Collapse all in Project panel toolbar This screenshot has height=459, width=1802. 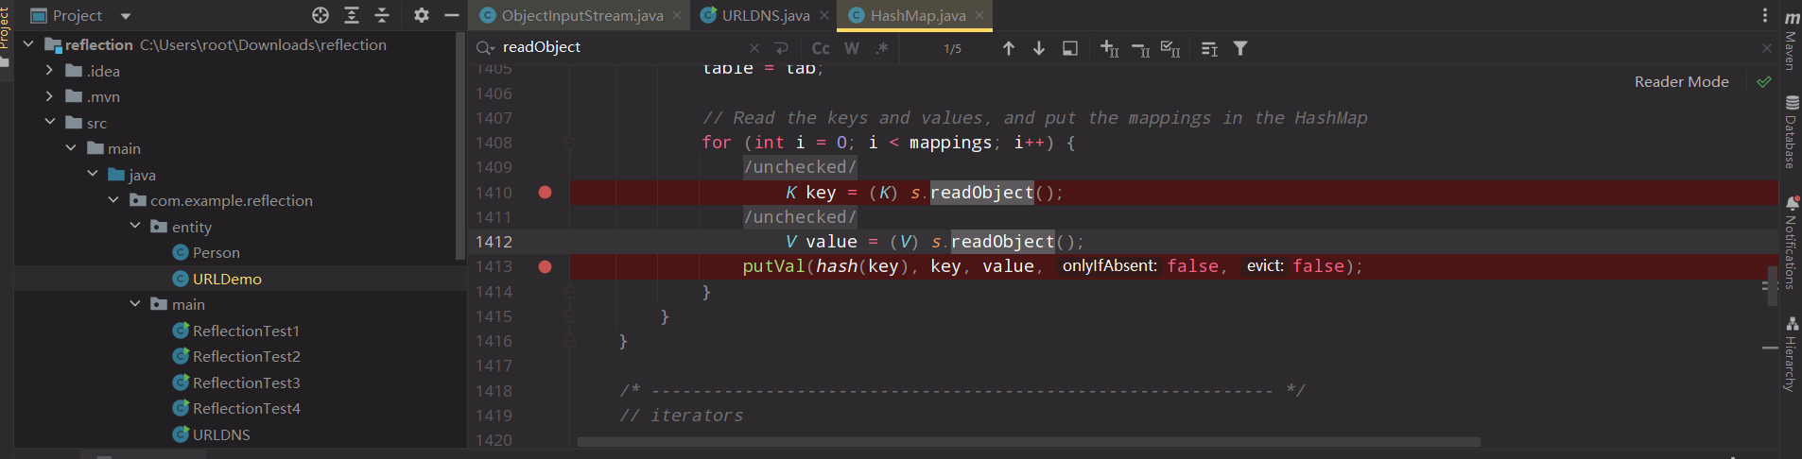click(x=382, y=15)
